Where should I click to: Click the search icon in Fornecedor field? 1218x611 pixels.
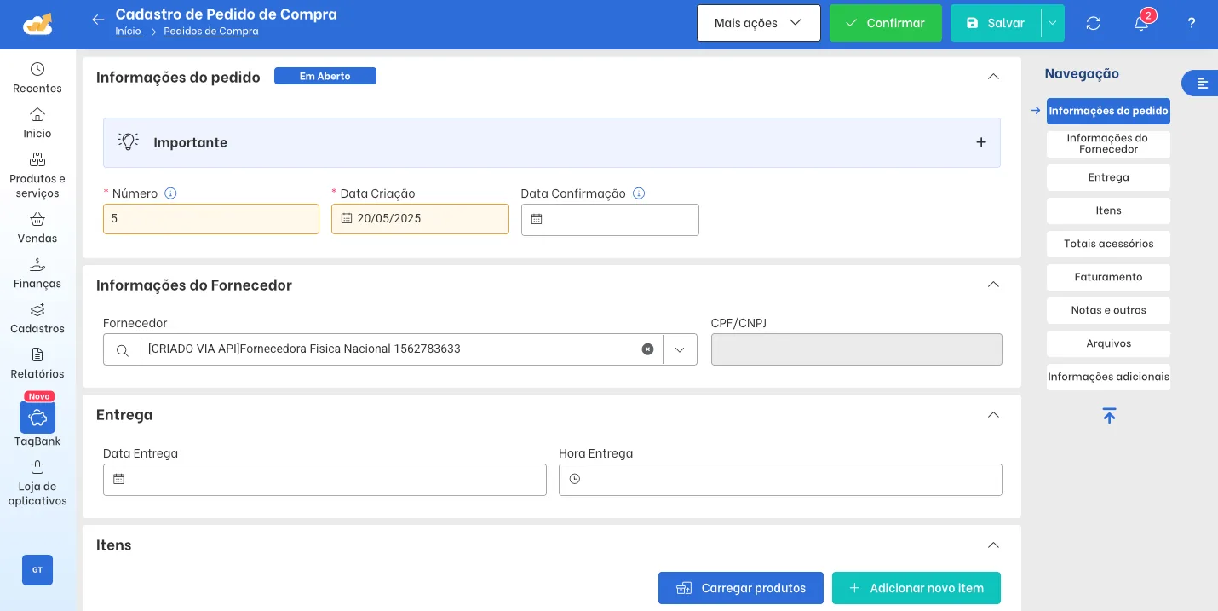coord(123,349)
